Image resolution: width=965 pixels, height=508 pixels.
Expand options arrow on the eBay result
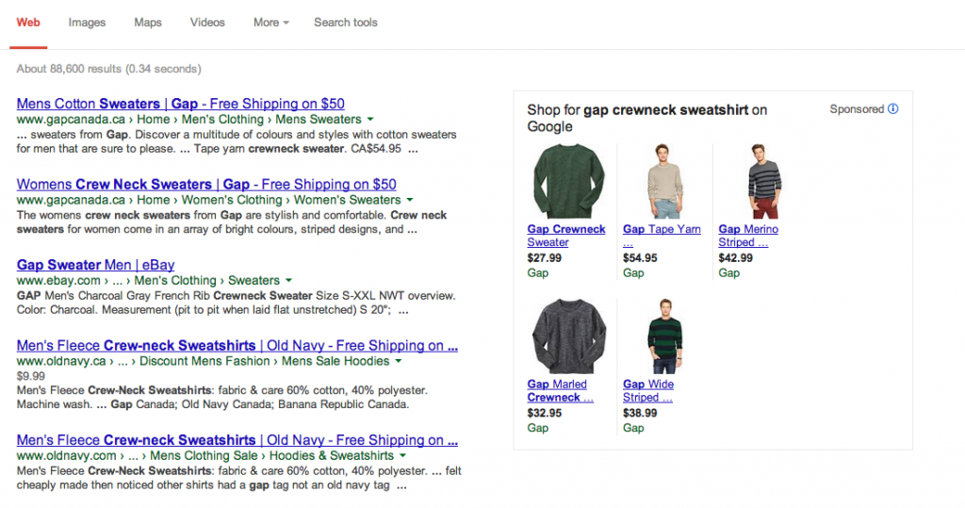click(288, 281)
